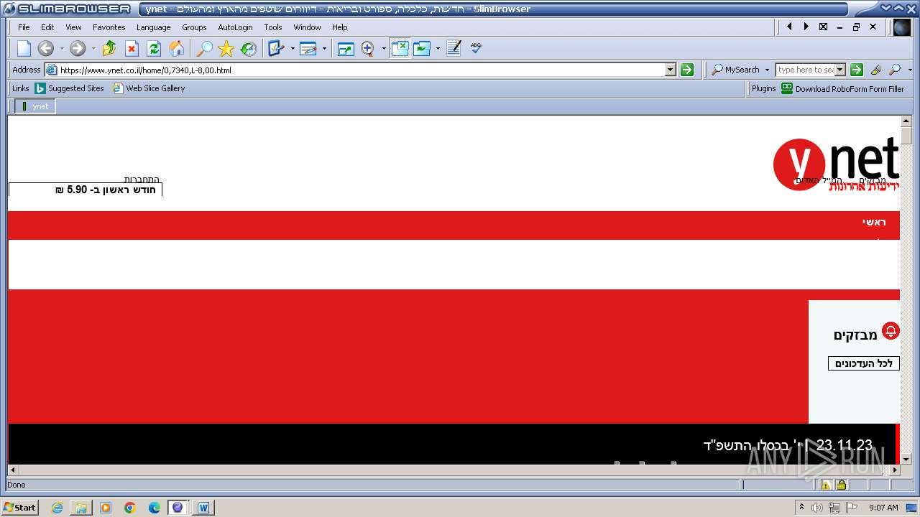Go forward with the Forward arrow
920x517 pixels.
click(x=78, y=48)
